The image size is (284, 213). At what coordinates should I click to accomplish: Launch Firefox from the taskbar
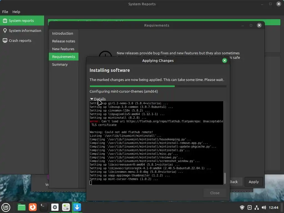(33, 207)
